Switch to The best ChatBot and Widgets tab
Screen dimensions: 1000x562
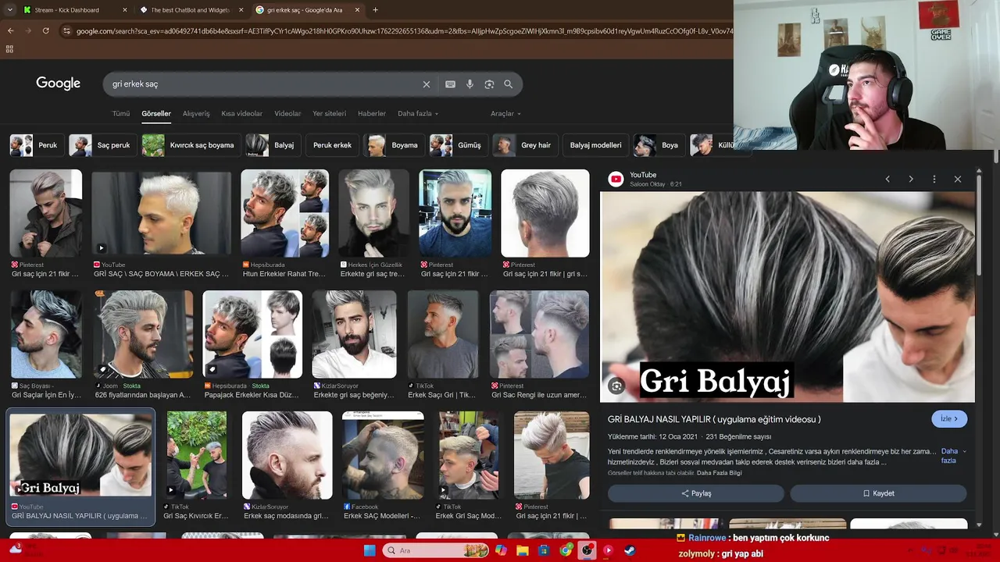(x=191, y=10)
